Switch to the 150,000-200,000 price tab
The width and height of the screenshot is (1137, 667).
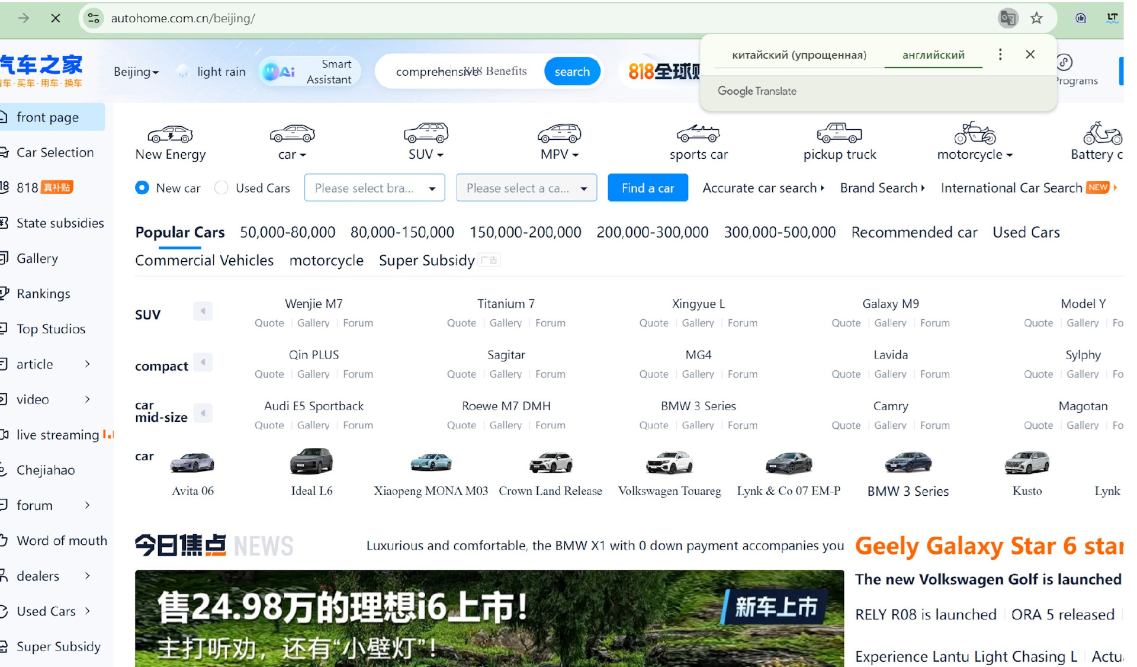tap(525, 232)
